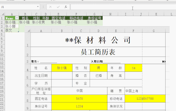Select row 5 header of the outer worksheet

click(x=2, y=35)
